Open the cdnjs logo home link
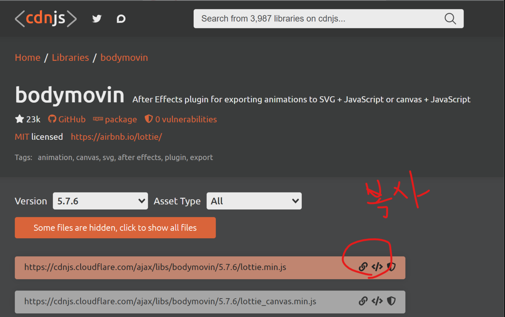 pos(46,18)
